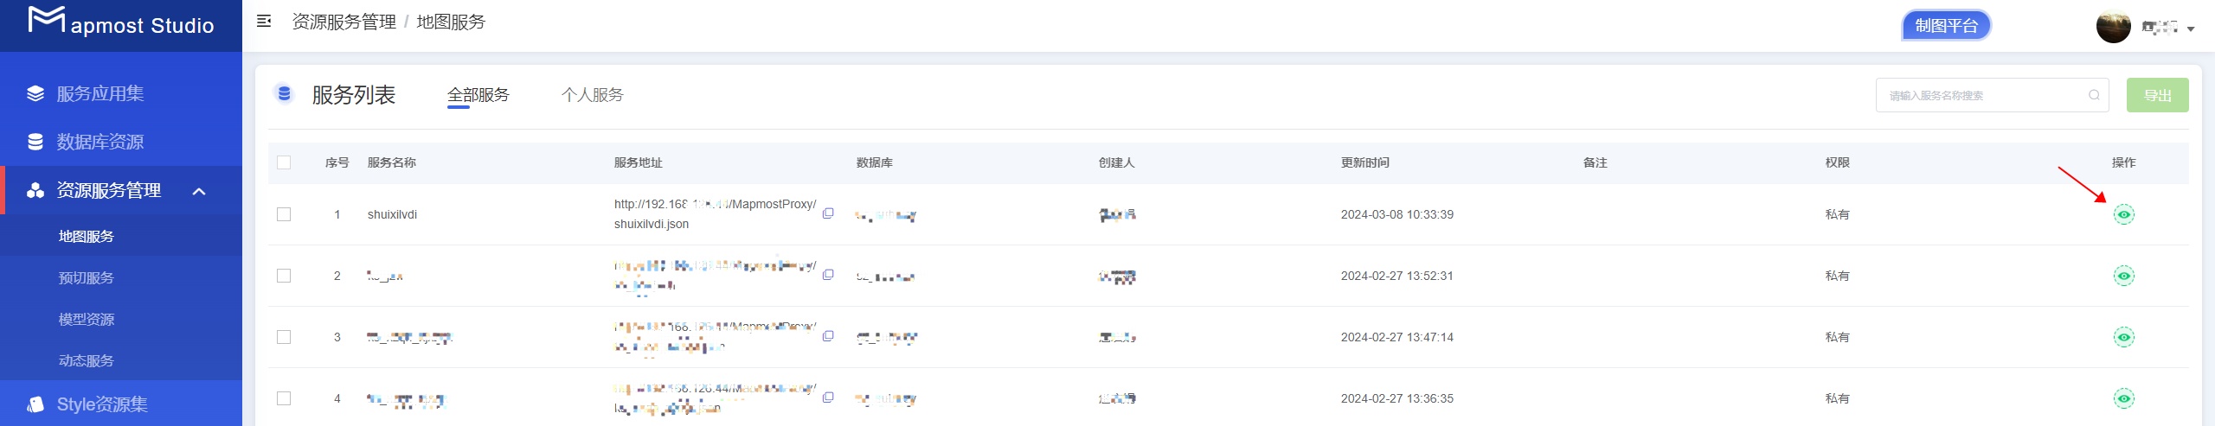Click the green 导出 export button
2215x426 pixels.
(2157, 95)
